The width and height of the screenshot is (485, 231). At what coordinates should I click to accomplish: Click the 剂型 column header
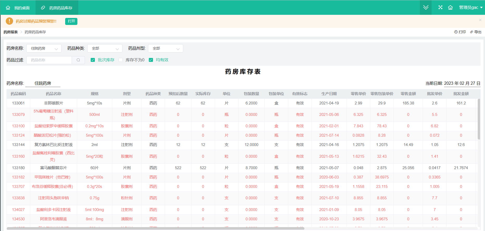tap(127, 94)
